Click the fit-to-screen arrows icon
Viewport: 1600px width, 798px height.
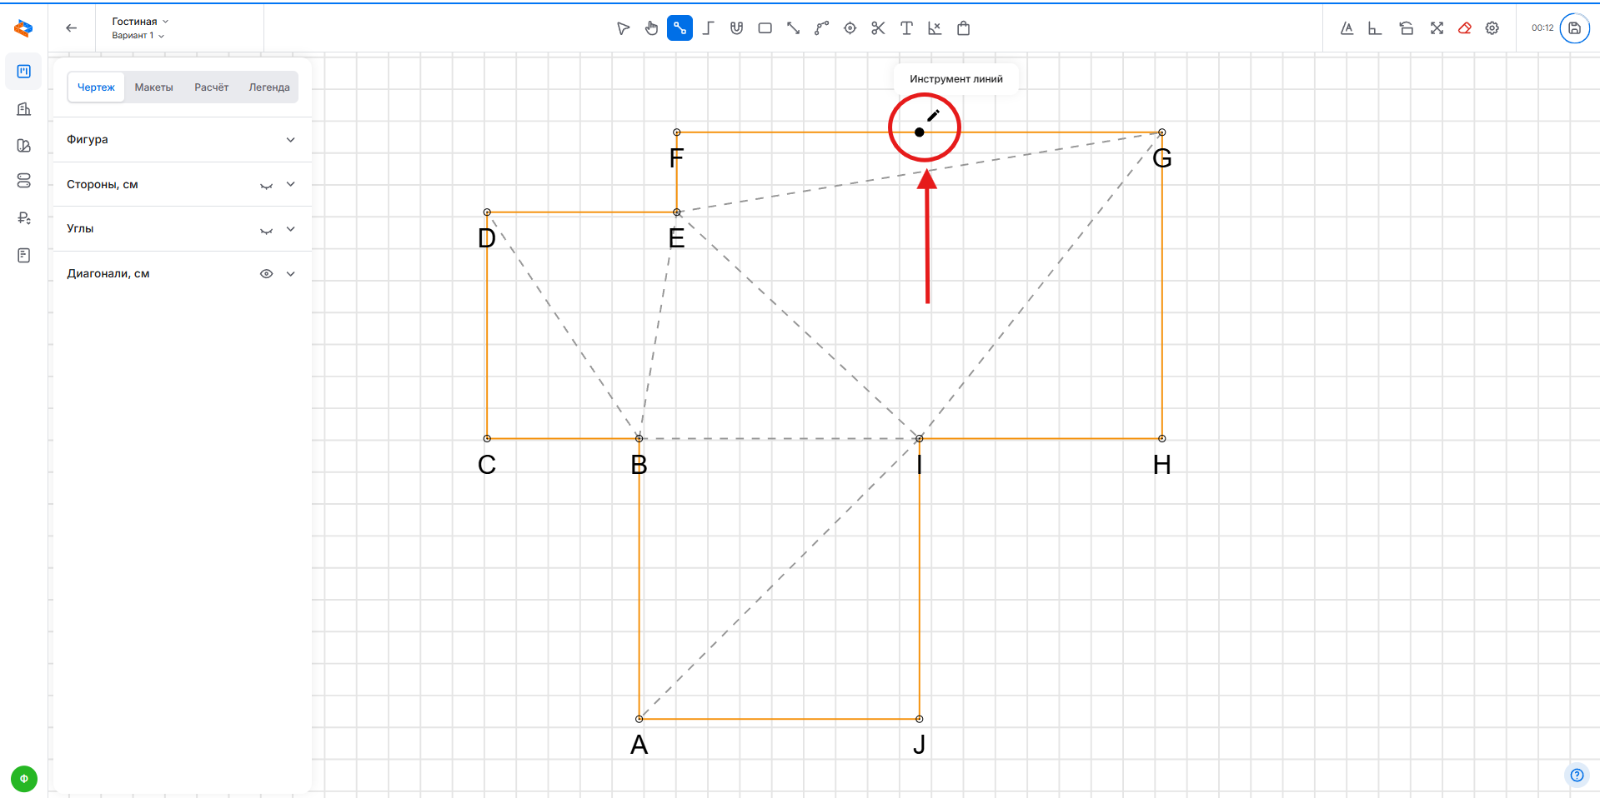coord(1437,28)
